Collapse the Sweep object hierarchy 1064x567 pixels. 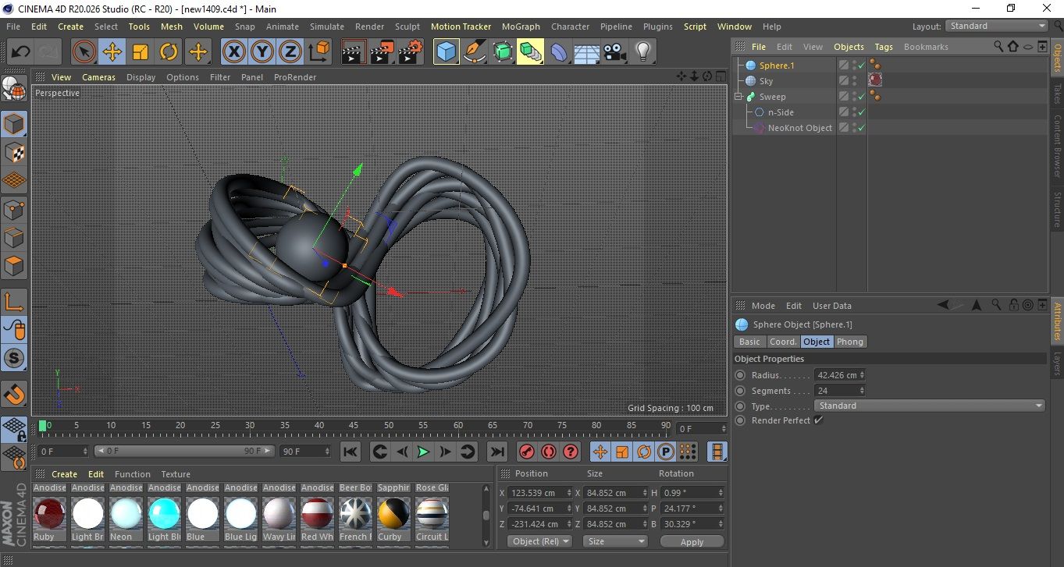(x=738, y=97)
